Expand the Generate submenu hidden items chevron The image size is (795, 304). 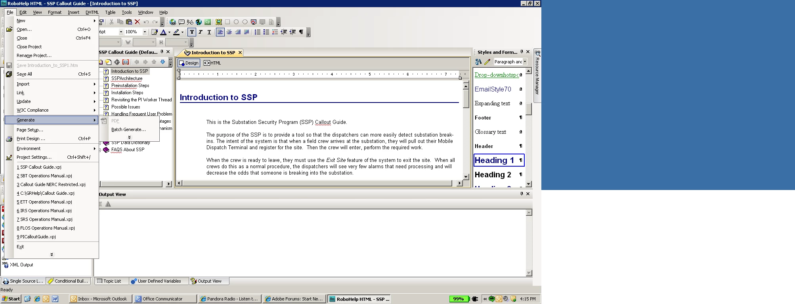coord(129,137)
